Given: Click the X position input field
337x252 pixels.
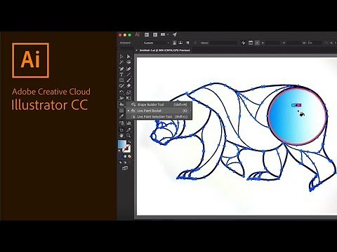Looking at the screenshot, I should (x=273, y=43).
